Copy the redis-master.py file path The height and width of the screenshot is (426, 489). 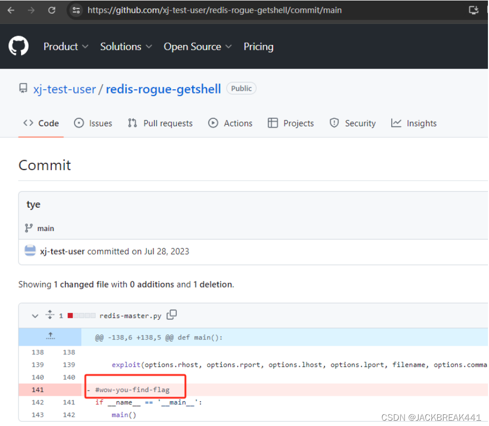[x=172, y=314]
